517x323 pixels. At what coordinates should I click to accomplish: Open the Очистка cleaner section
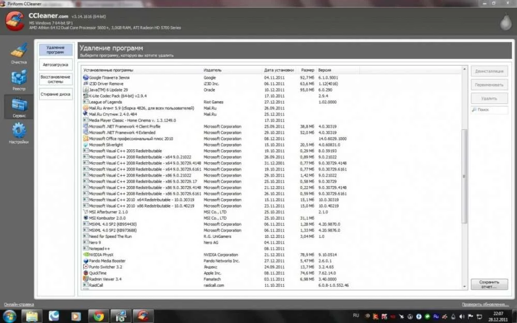tap(19, 53)
